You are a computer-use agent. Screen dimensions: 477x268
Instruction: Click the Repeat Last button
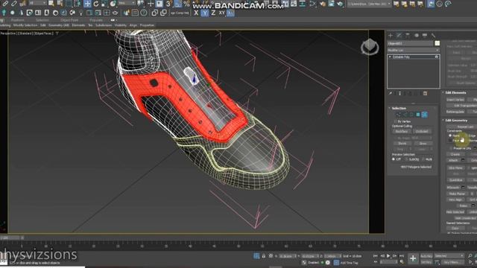click(465, 127)
